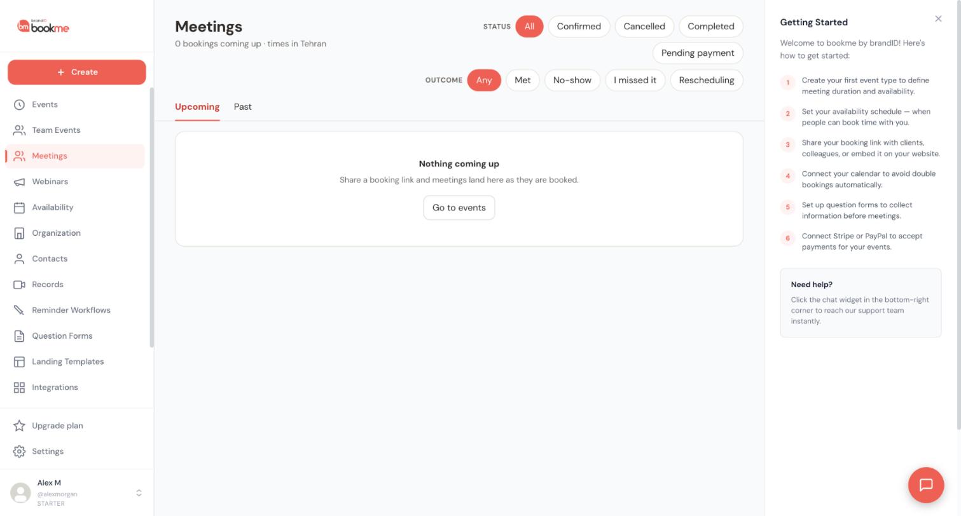Open Landing Templates in the sidebar
961x516 pixels.
pos(75,362)
